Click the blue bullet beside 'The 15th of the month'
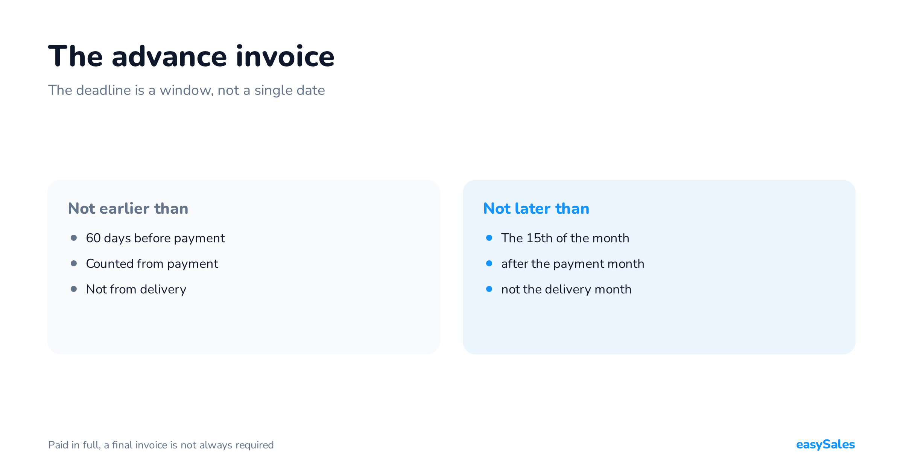 (489, 238)
